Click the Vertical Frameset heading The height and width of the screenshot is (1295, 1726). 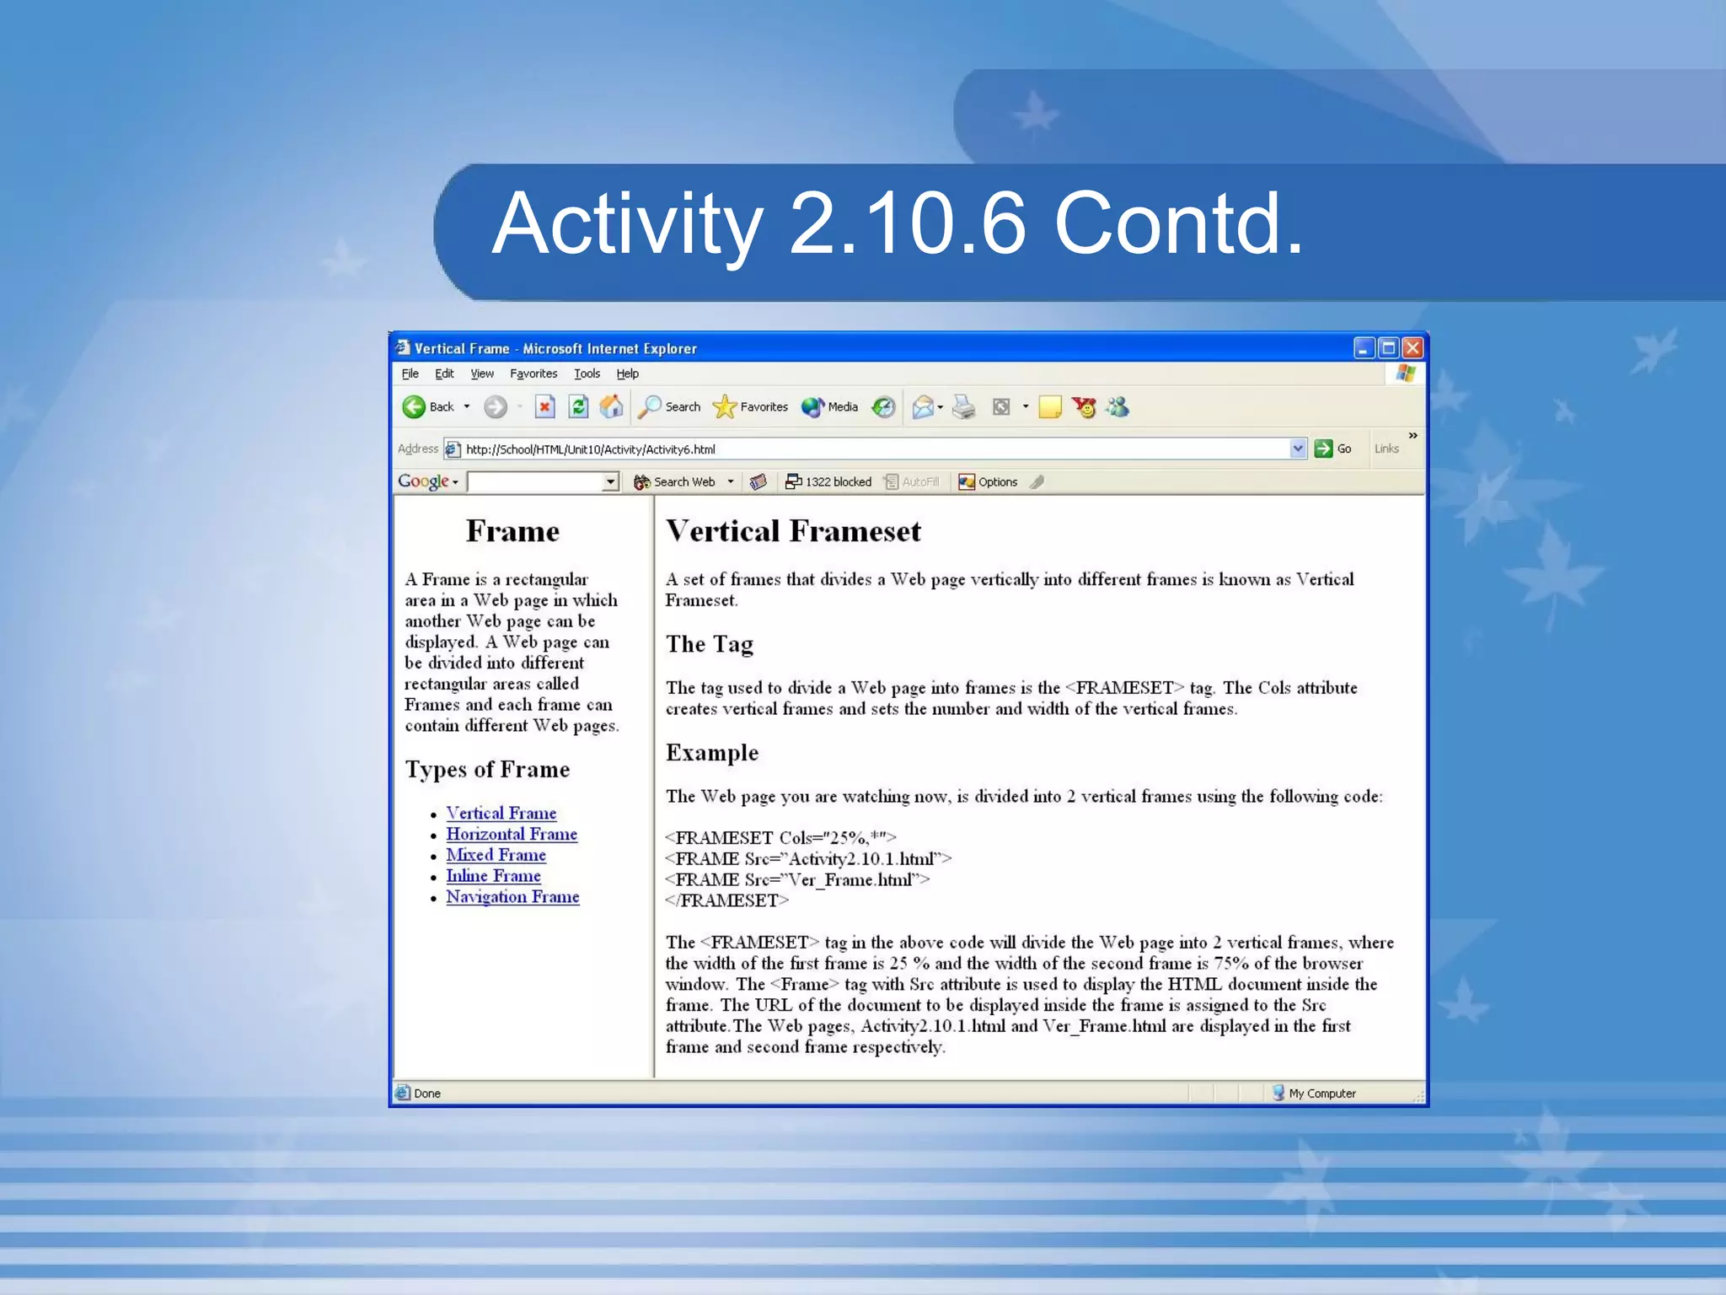pos(793,531)
